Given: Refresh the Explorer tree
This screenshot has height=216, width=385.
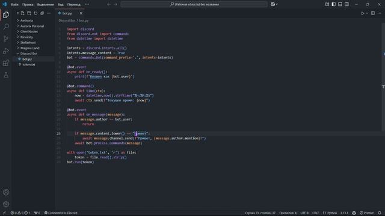Looking at the screenshot, I should point(35,13).
